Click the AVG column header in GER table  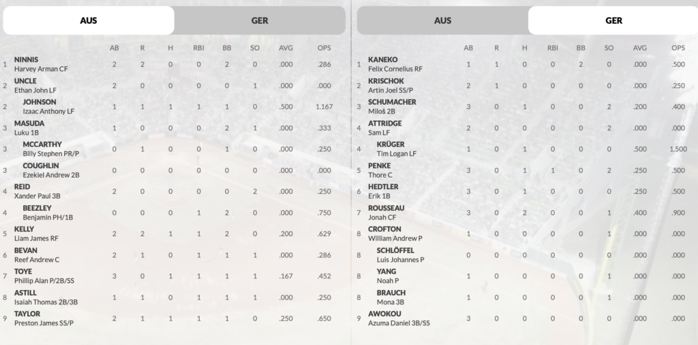pos(639,48)
